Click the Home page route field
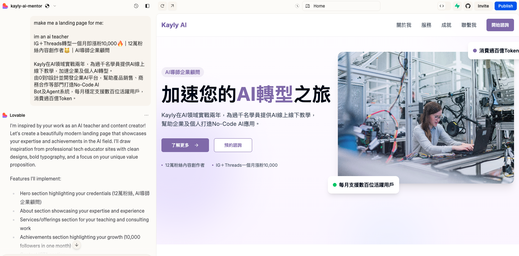The width and height of the screenshot is (519, 256). 341,6
